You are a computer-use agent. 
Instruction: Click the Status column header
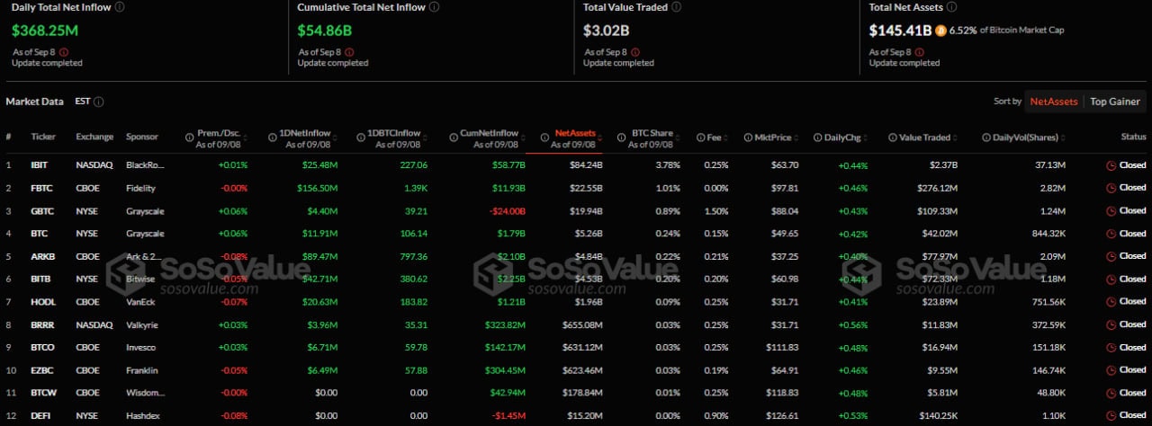point(1133,138)
